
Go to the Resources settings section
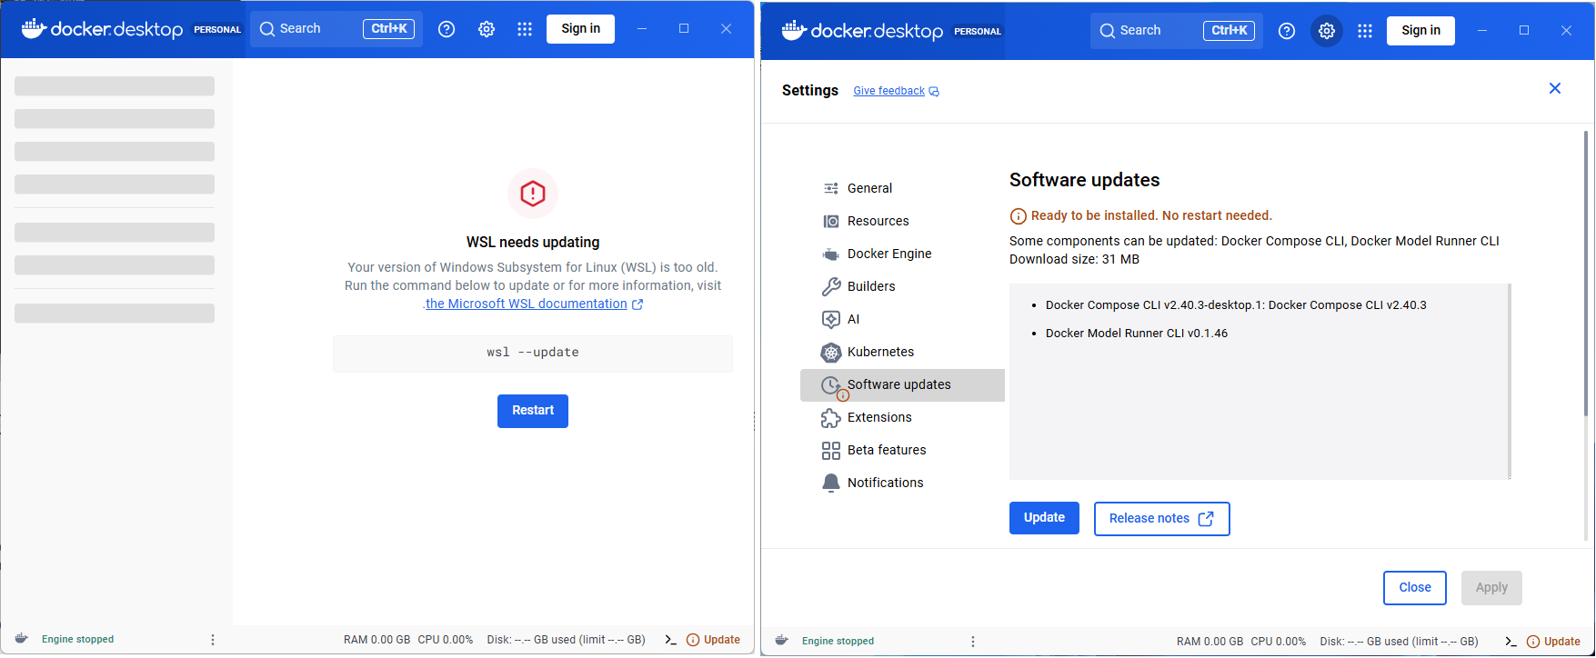click(902, 221)
